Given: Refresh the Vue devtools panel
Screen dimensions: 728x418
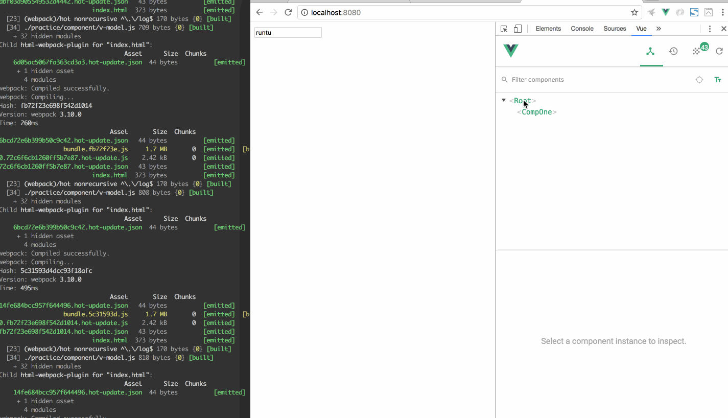Looking at the screenshot, I should (x=719, y=51).
